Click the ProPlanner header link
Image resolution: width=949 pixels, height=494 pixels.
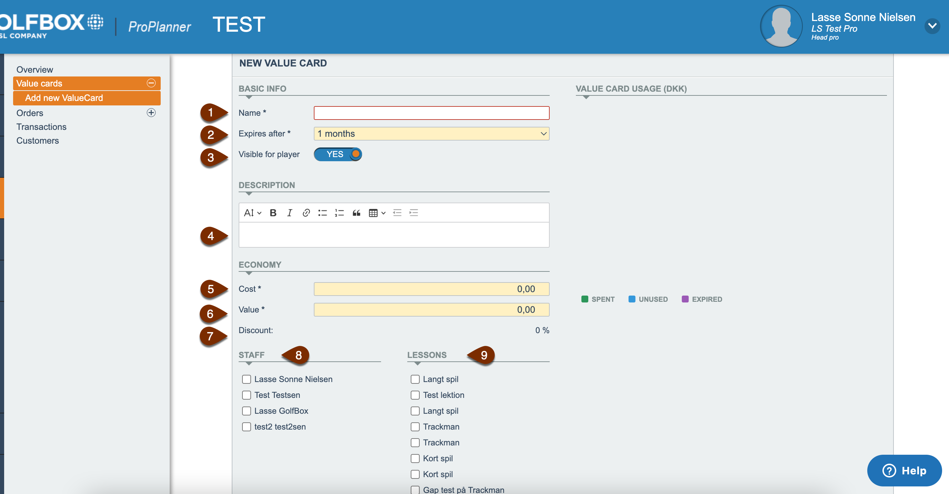point(160,27)
